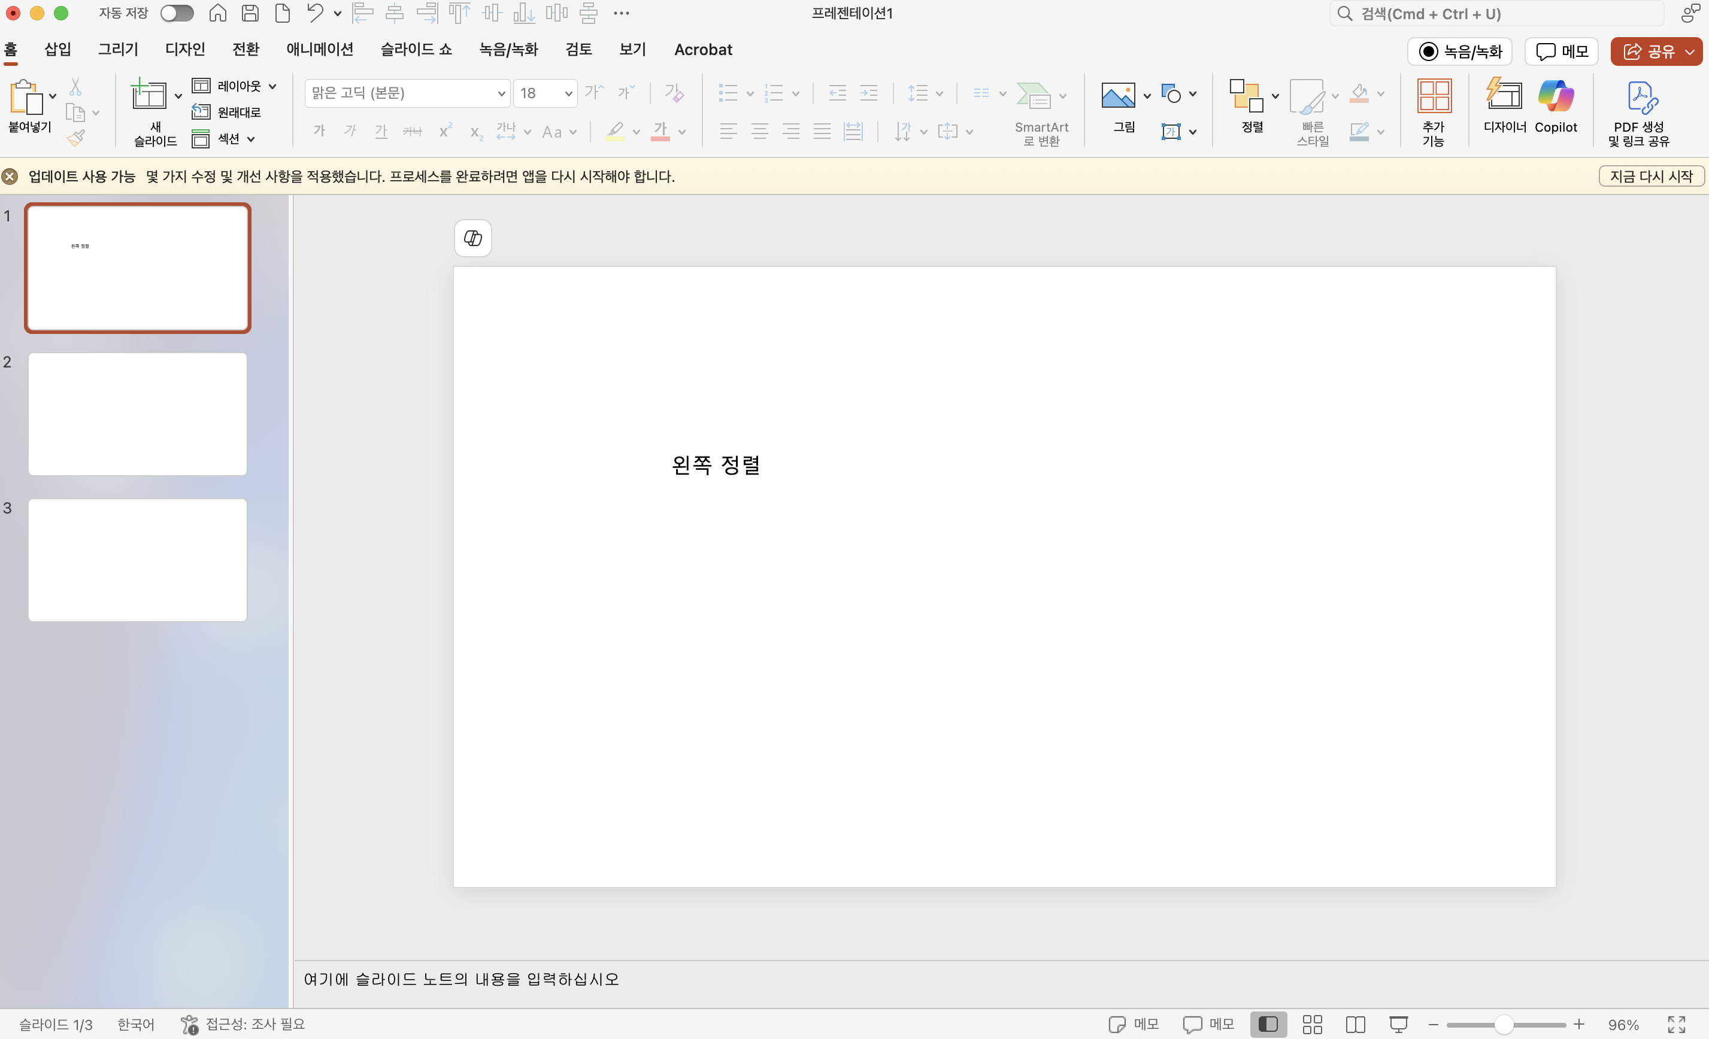Click the Copilot icon in ribbon
The width and height of the screenshot is (1709, 1039).
pyautogui.click(x=1555, y=97)
